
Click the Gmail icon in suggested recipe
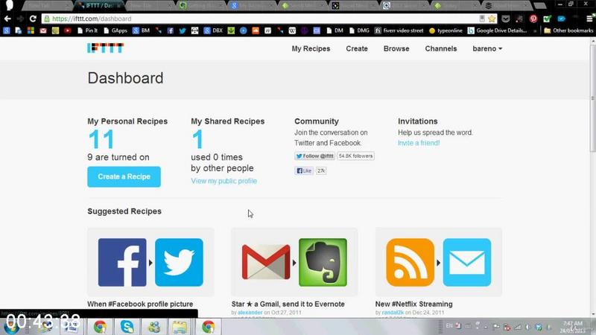[x=266, y=263]
